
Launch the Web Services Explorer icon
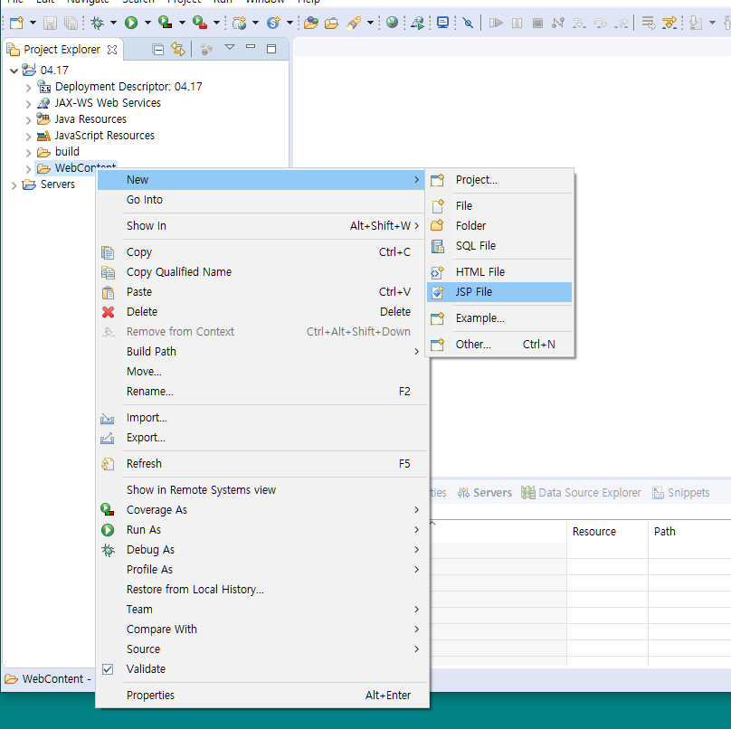(x=417, y=23)
